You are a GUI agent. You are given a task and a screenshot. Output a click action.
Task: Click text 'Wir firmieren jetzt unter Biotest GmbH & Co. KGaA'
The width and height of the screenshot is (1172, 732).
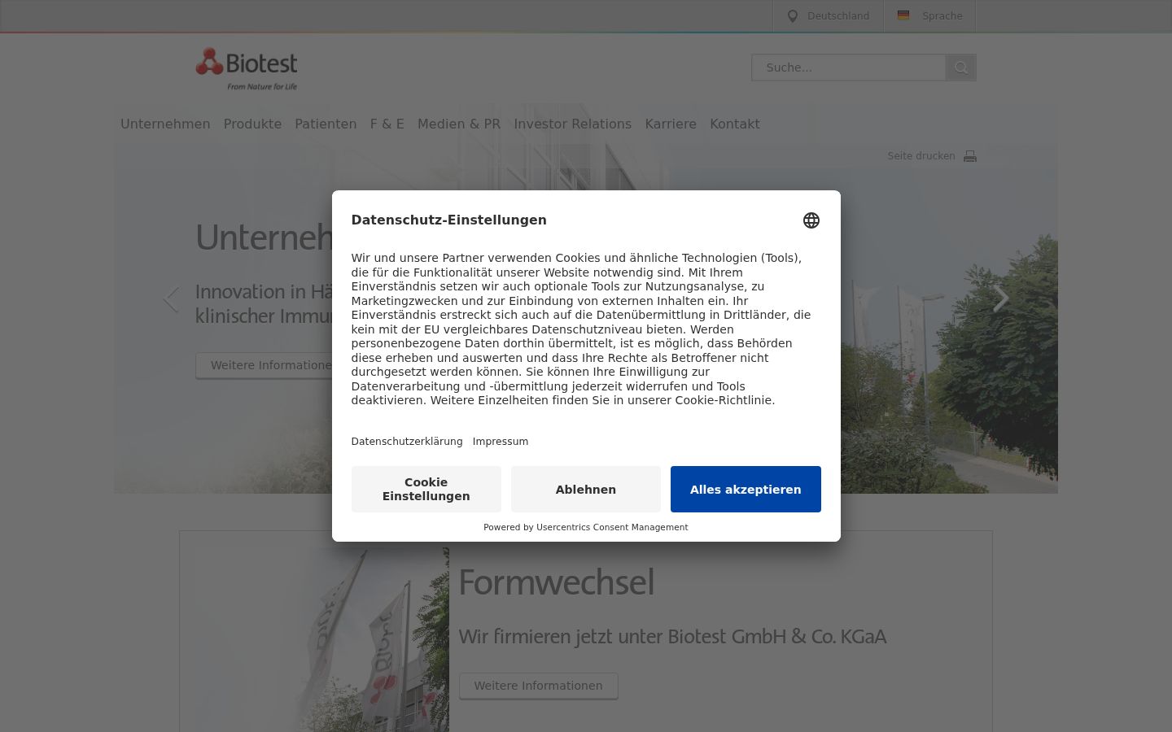click(x=672, y=637)
